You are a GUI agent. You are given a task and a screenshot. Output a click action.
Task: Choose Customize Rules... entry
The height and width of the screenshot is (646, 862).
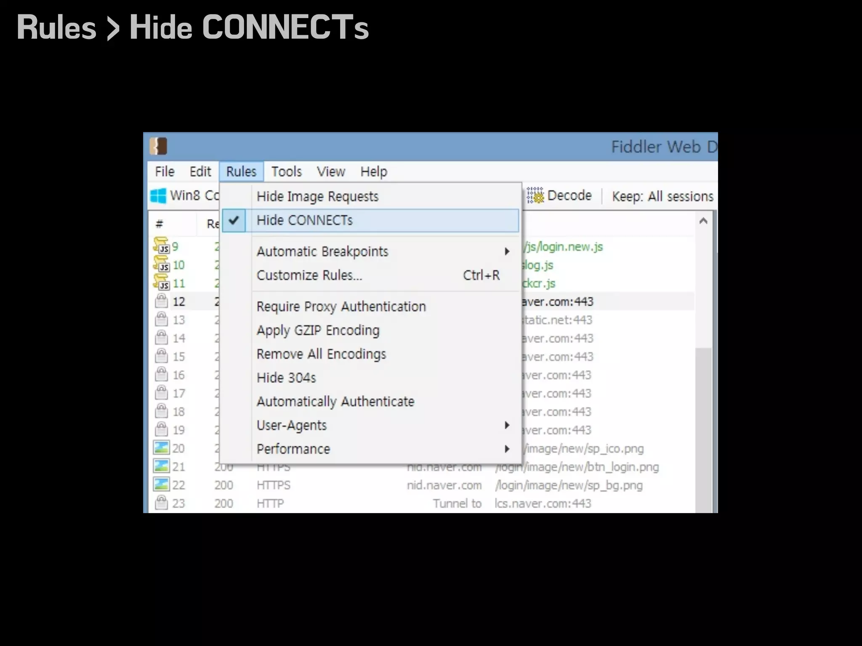[x=309, y=275]
